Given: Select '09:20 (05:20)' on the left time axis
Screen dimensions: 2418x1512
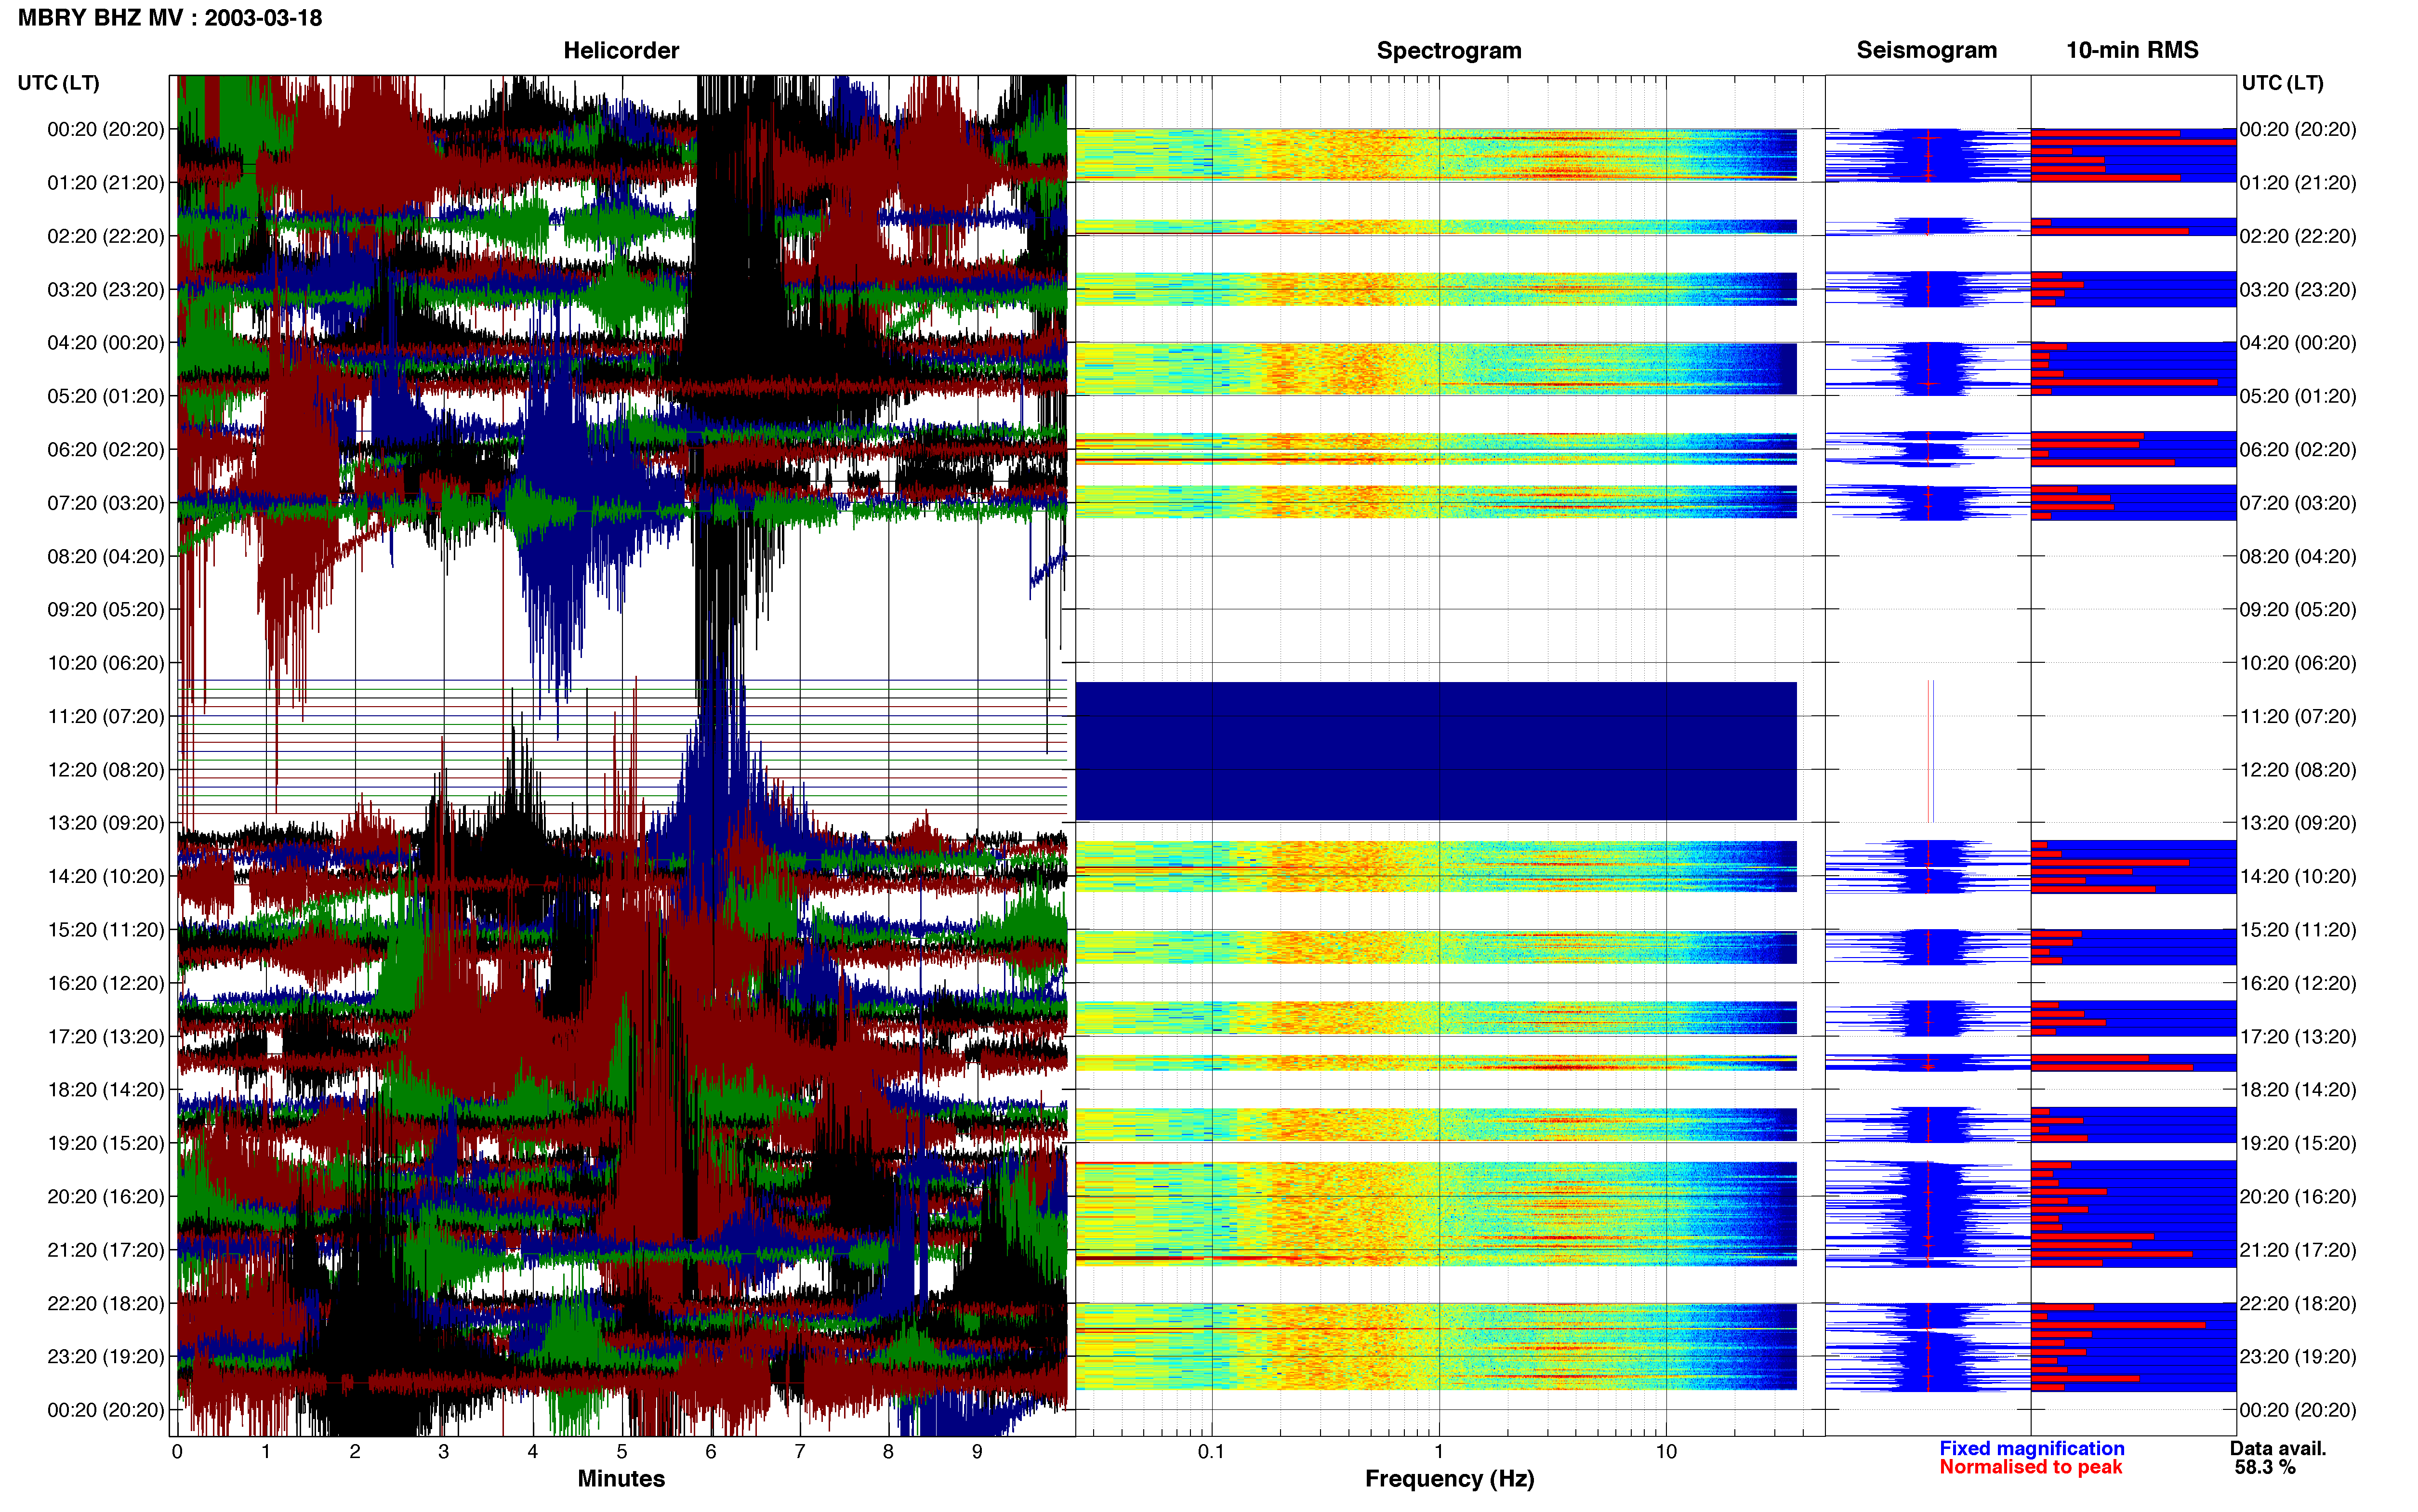Looking at the screenshot, I should click(106, 610).
